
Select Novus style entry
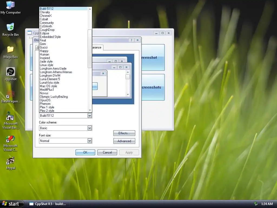point(63,93)
